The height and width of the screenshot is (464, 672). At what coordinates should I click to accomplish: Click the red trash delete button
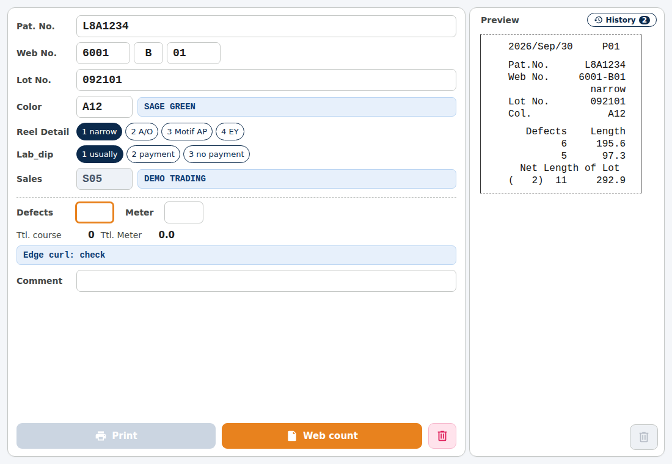(442, 436)
